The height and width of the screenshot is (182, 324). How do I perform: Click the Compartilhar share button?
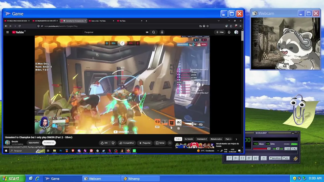(127, 143)
